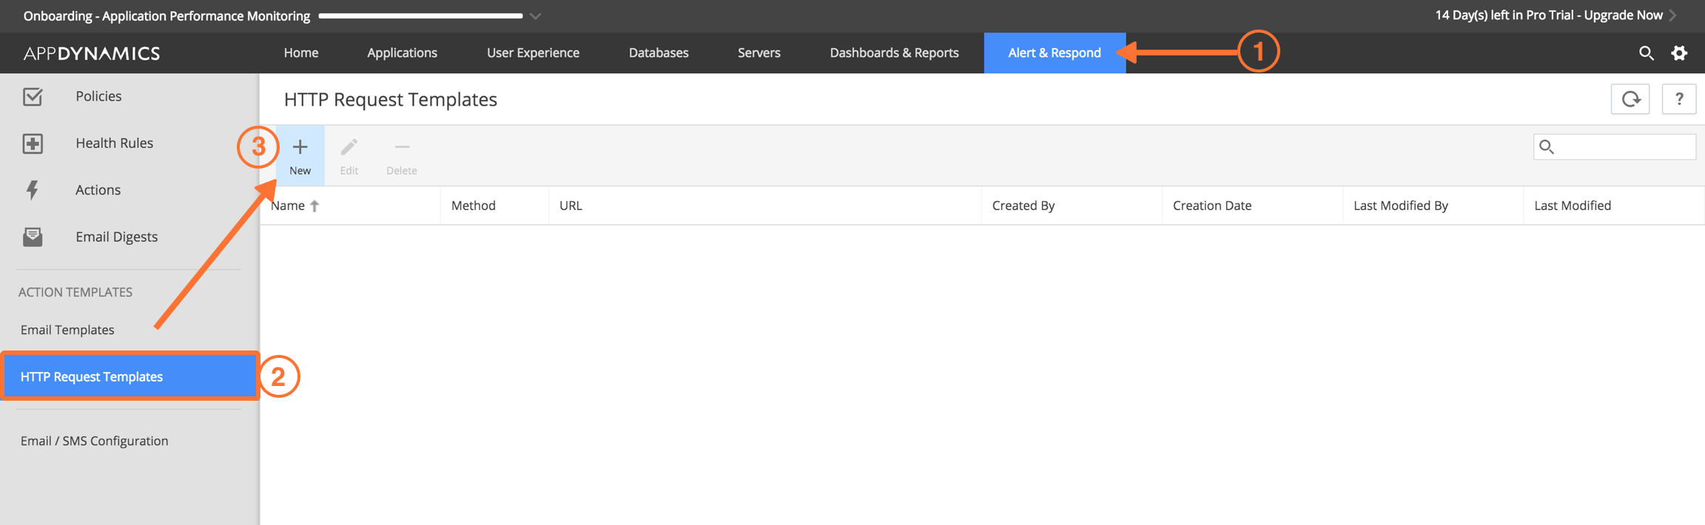Click the New template plus icon
Image resolution: width=1705 pixels, height=525 pixels.
point(300,147)
